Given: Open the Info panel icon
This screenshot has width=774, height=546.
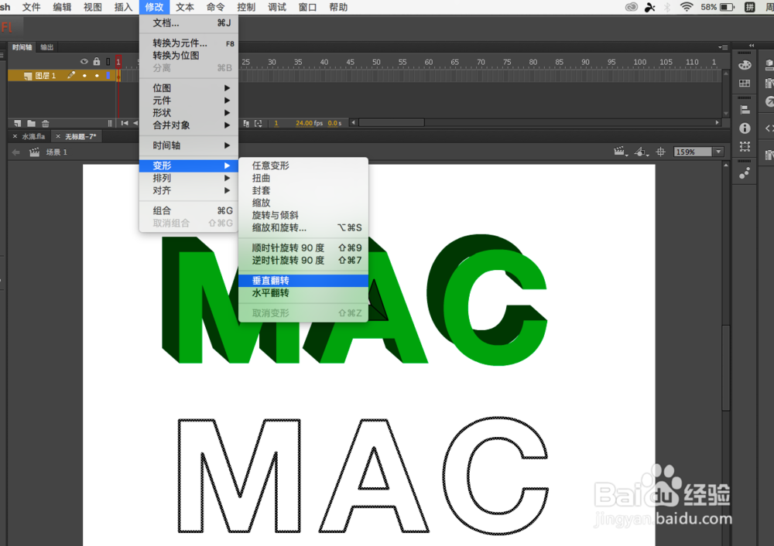Looking at the screenshot, I should (x=745, y=128).
